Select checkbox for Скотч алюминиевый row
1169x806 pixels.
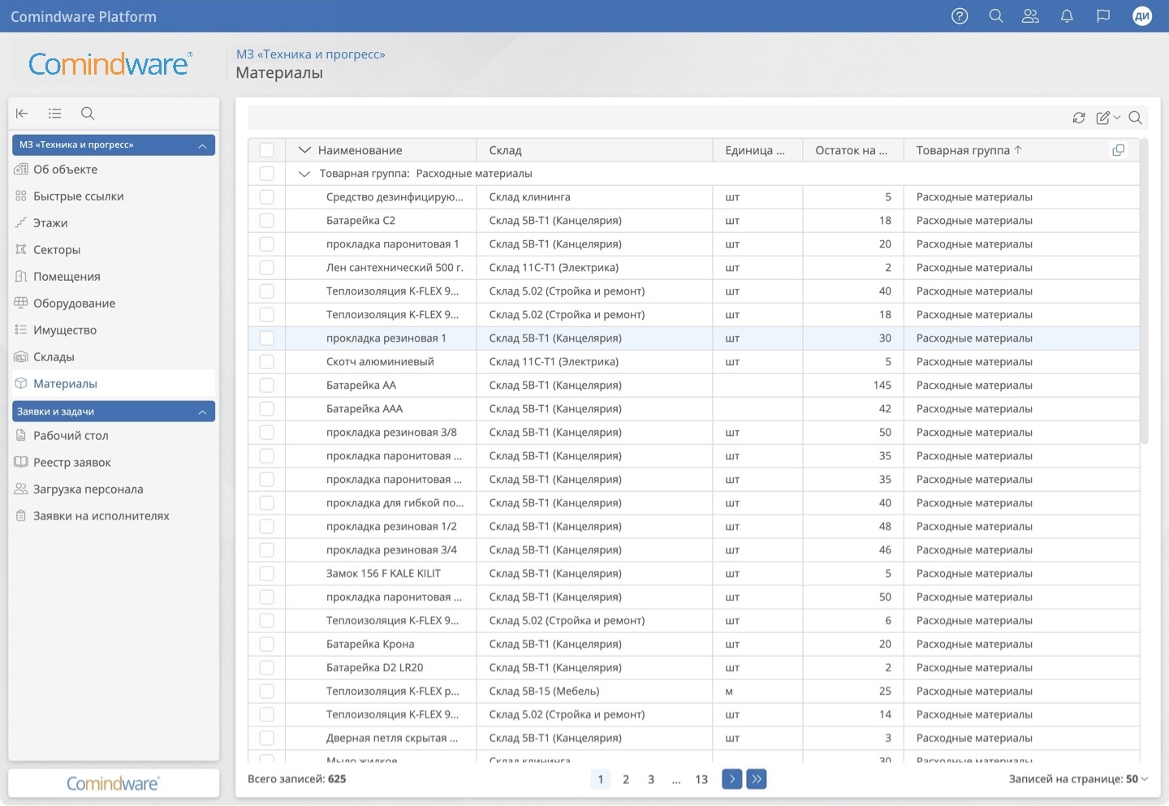(x=267, y=362)
